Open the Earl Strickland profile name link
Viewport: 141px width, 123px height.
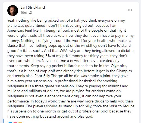point(33,7)
